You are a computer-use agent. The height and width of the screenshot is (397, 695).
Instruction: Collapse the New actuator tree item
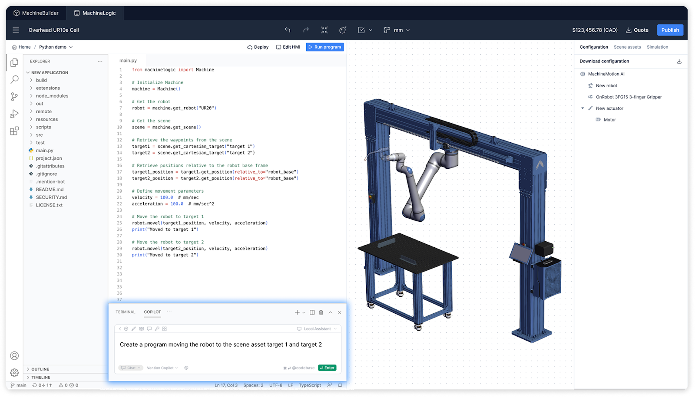(x=582, y=108)
